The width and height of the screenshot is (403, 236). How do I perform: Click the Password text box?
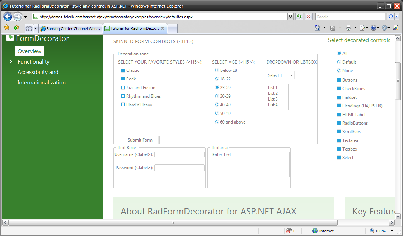coord(179,168)
